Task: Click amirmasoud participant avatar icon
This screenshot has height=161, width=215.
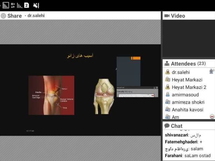Action: (x=167, y=95)
